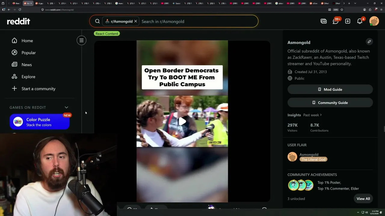This screenshot has height=216, width=385.
Task: Click the video title caption overlay
Action: [182, 77]
